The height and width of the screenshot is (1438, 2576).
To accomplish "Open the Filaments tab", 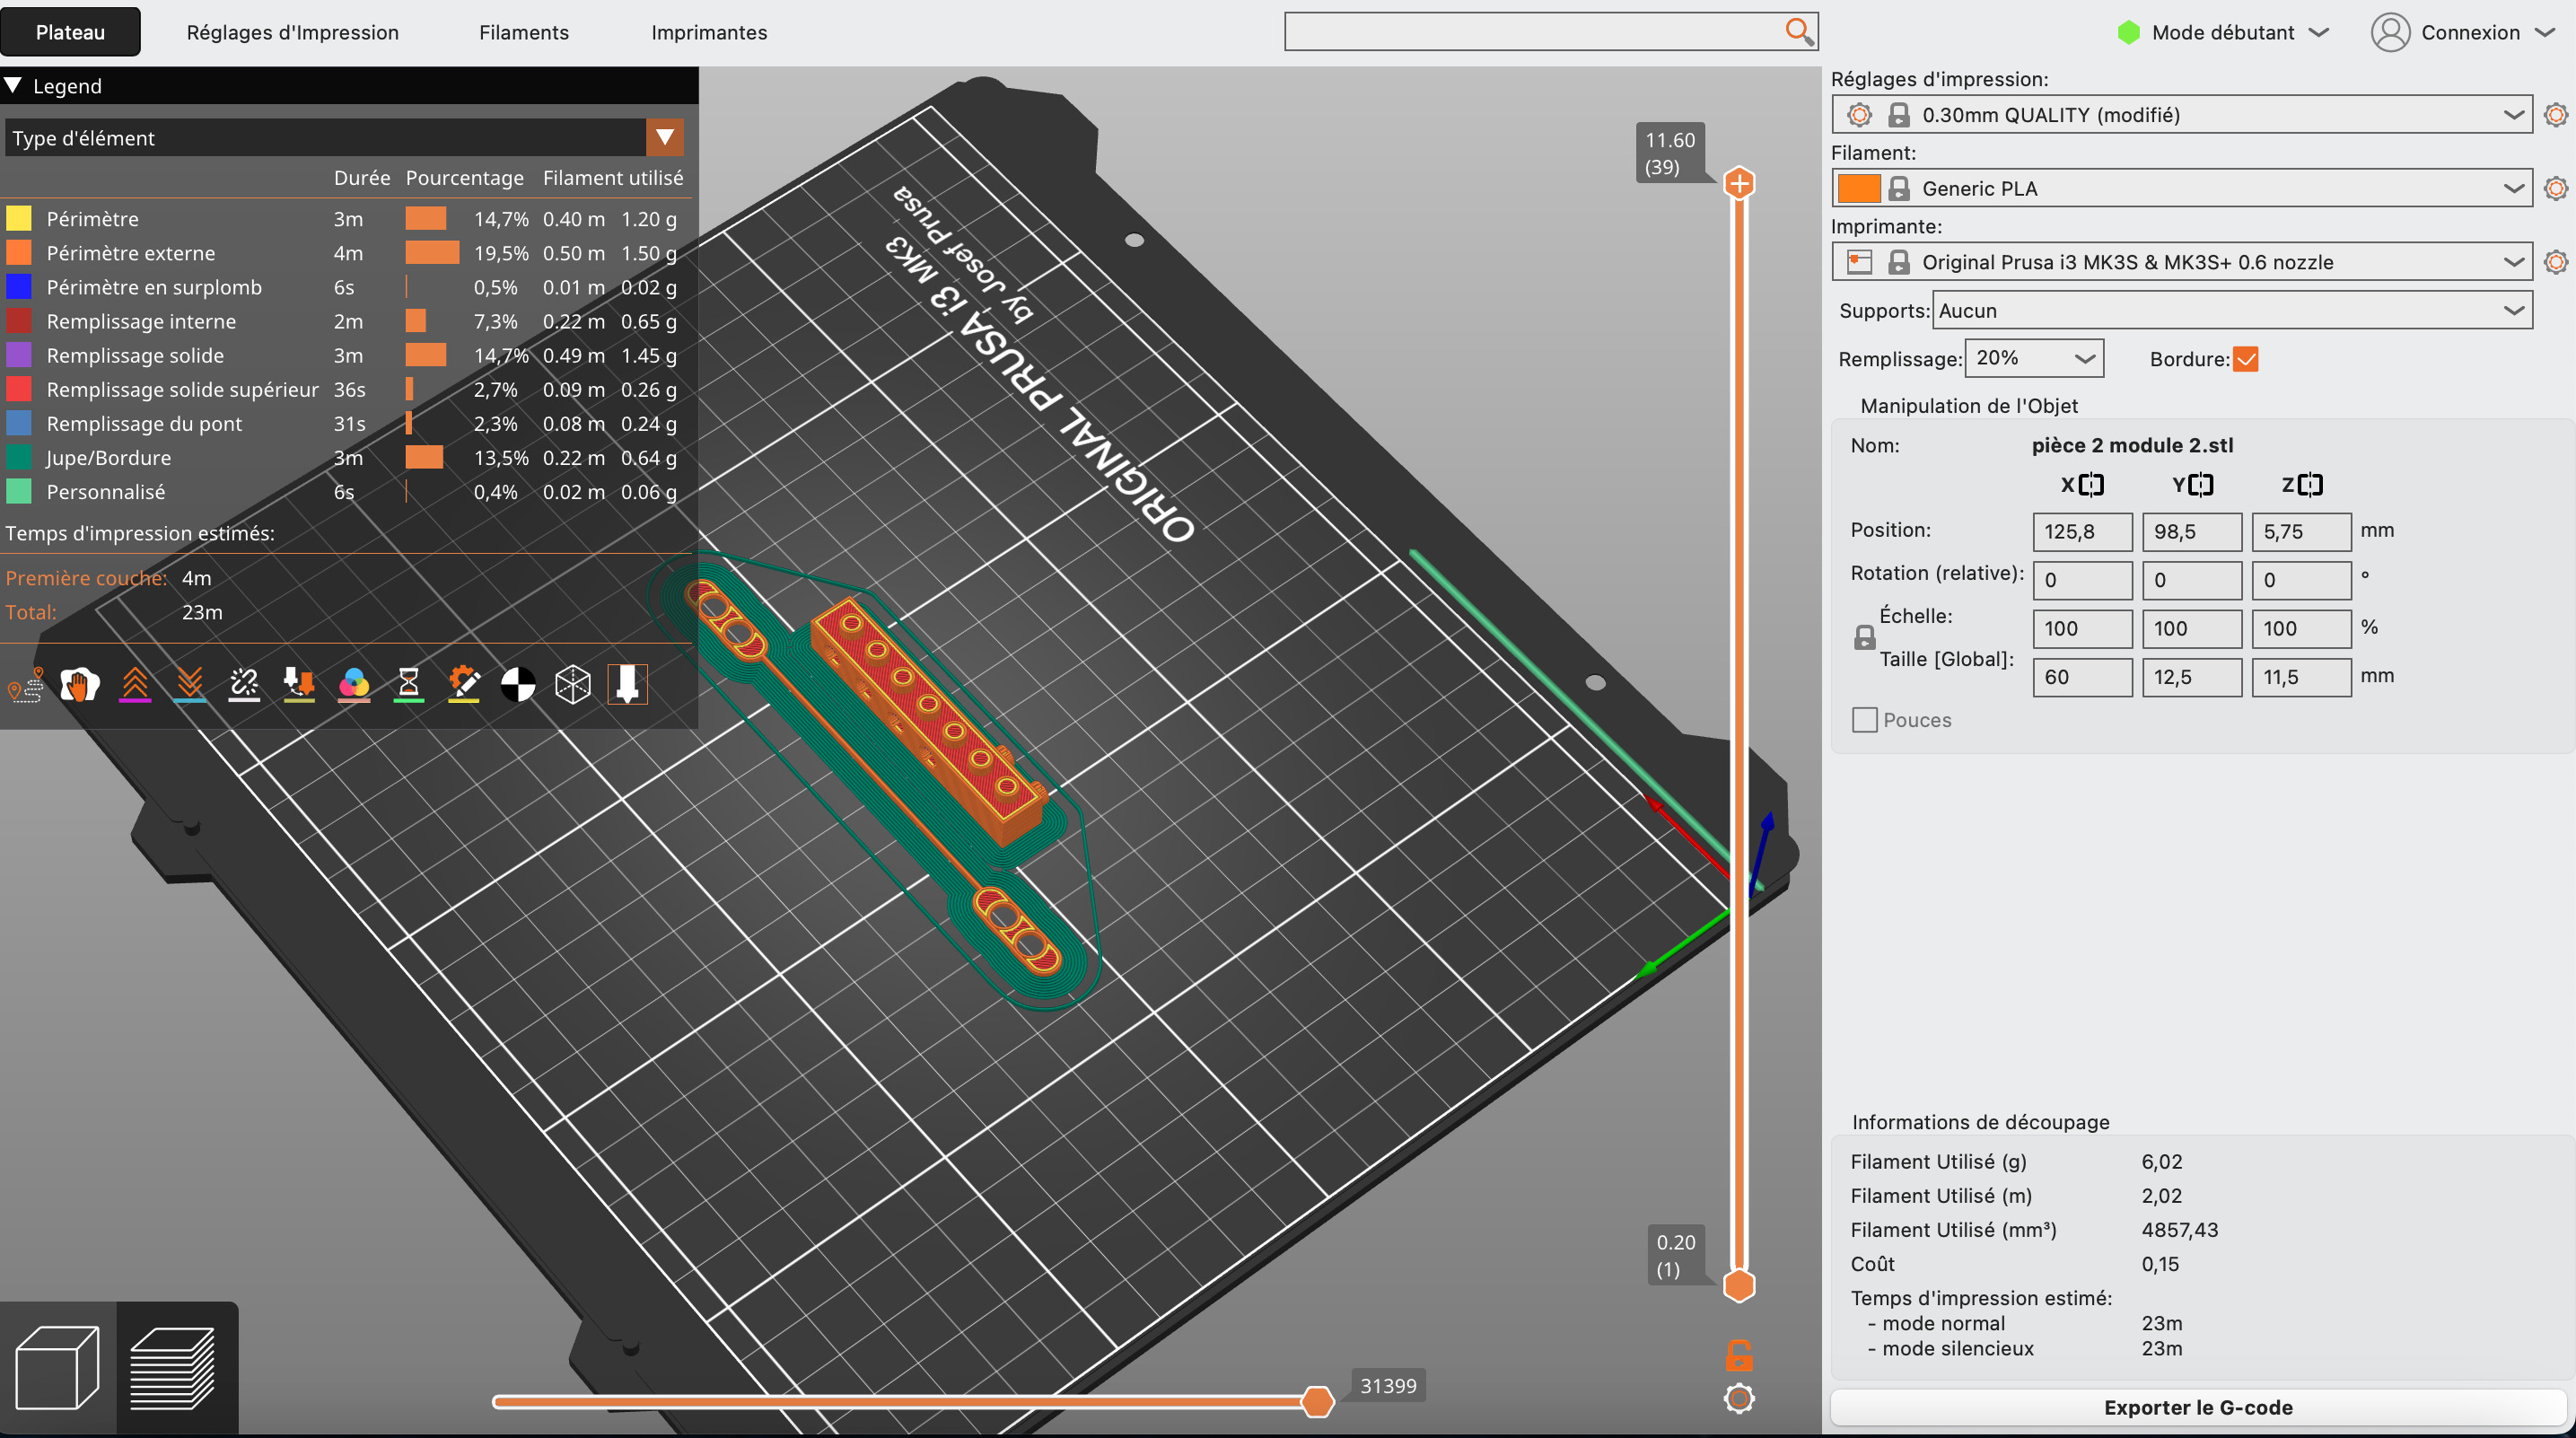I will pyautogui.click(x=524, y=32).
